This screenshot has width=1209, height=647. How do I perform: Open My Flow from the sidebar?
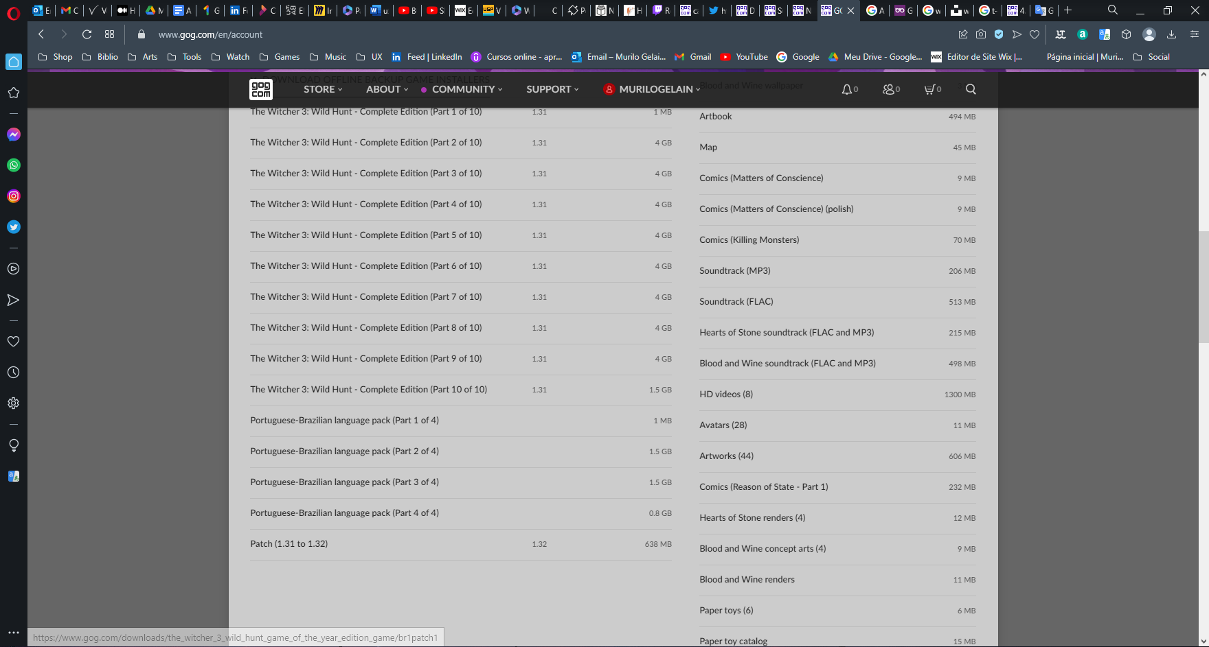click(13, 300)
